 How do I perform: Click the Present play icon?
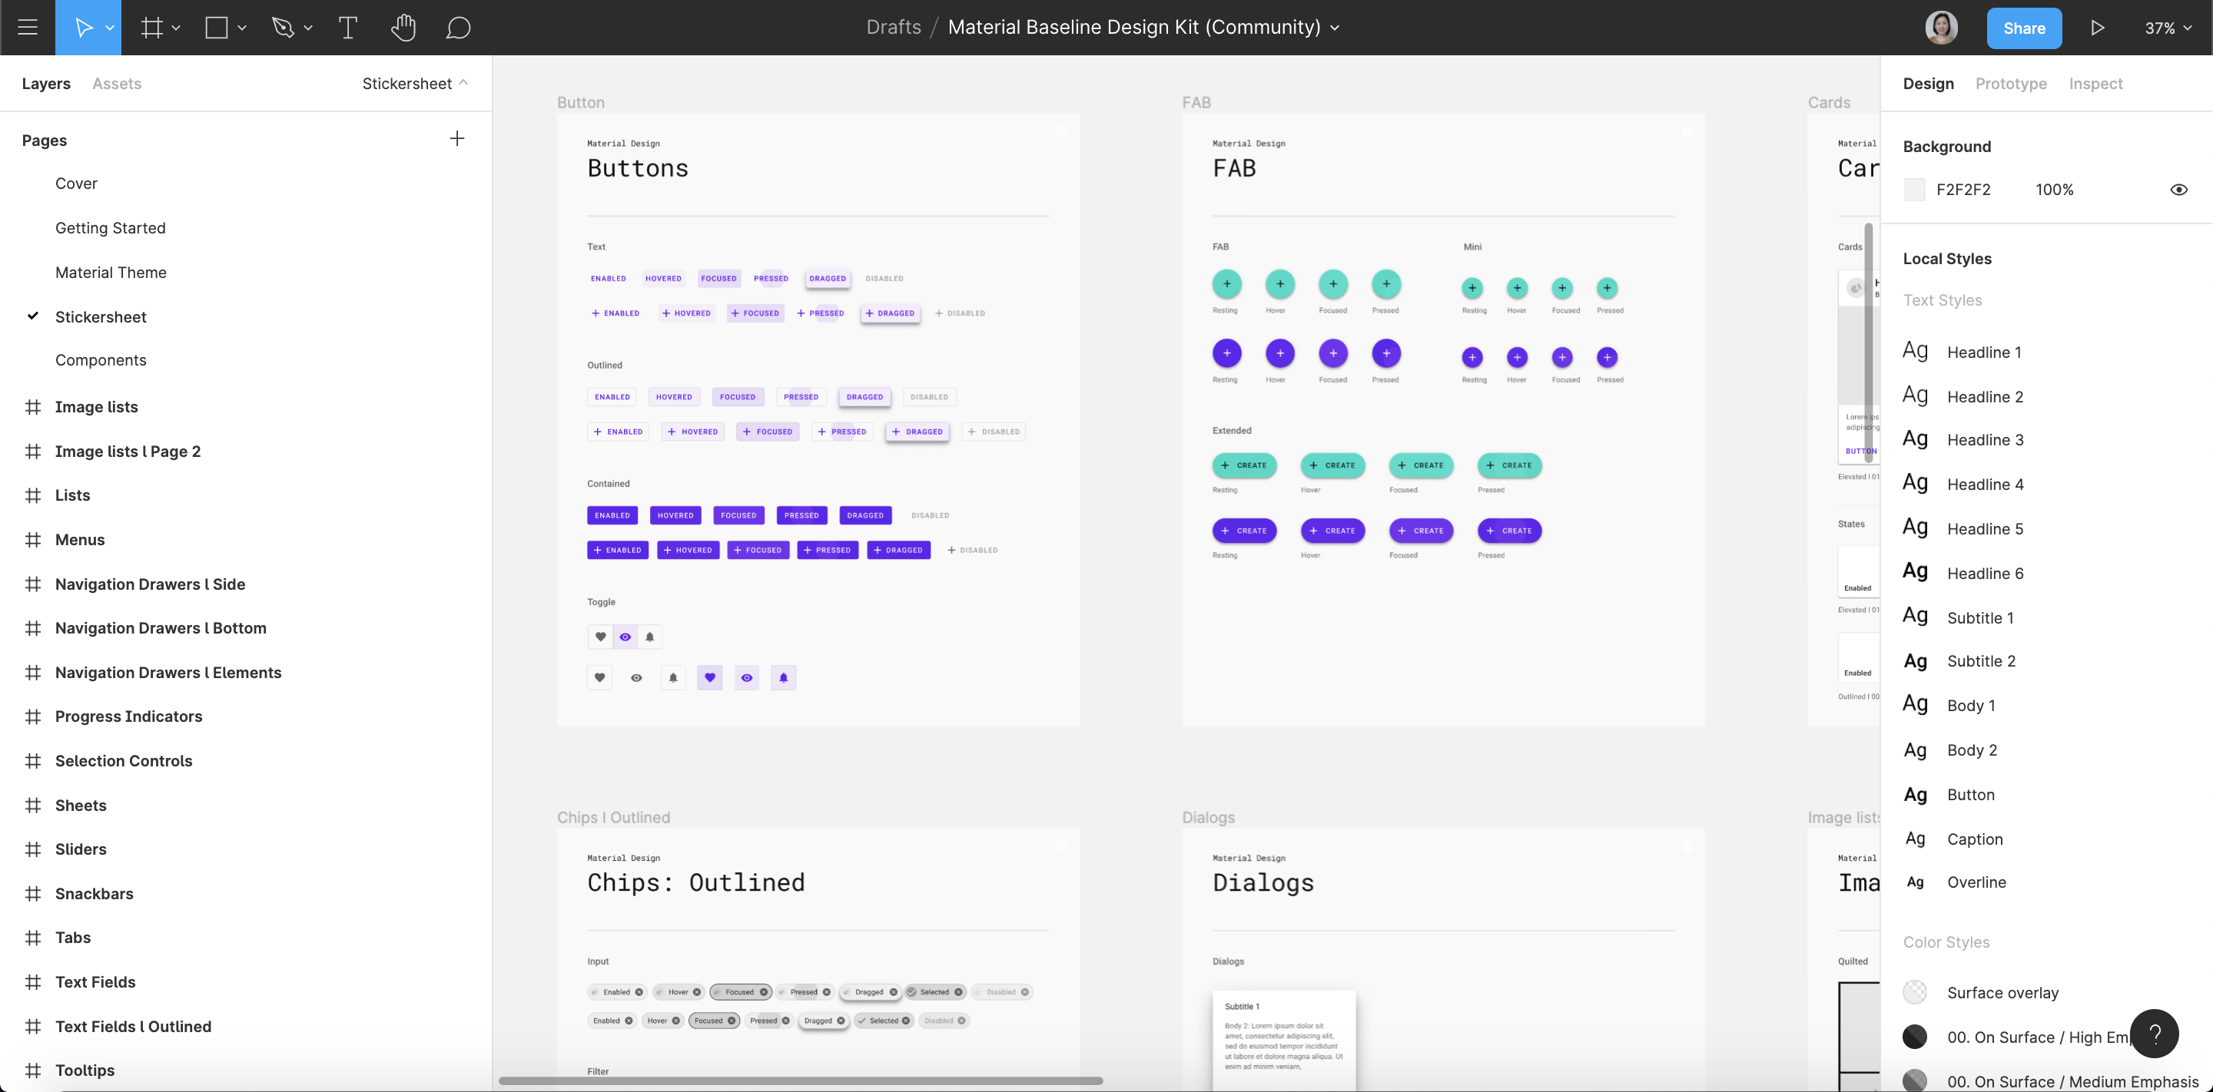(2097, 28)
